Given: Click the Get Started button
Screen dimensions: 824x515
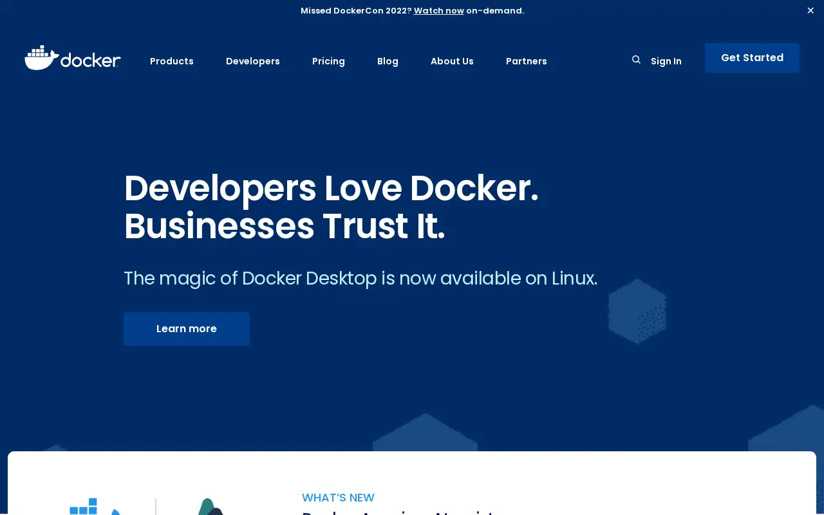Looking at the screenshot, I should coord(752,58).
